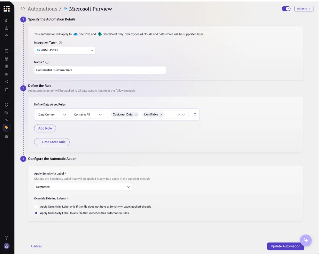The image size is (319, 254).
Task: Open the reports sidebar icon
Action: click(x=6, y=112)
